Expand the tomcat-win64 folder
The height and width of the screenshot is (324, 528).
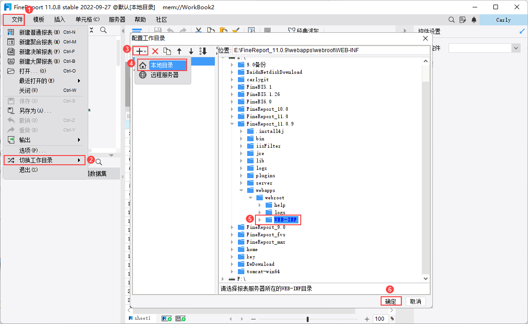click(232, 271)
